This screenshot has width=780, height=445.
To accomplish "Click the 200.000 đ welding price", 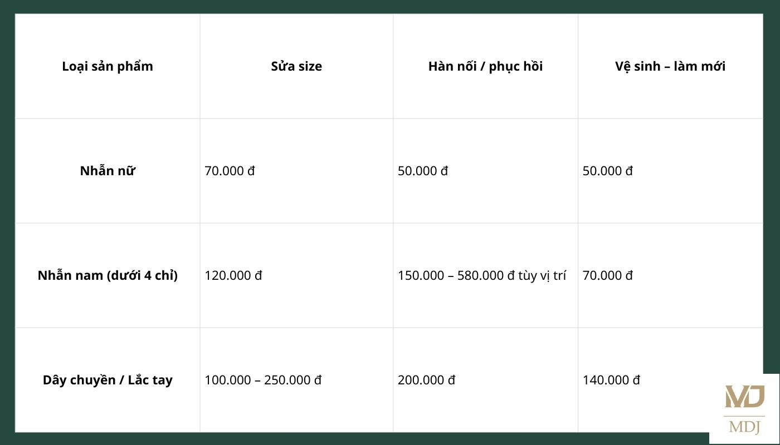I will click(x=426, y=380).
